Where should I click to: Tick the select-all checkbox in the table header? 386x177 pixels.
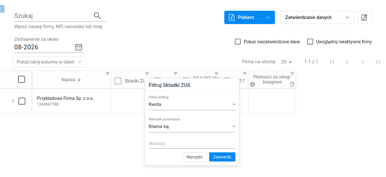pyautogui.click(x=22, y=79)
